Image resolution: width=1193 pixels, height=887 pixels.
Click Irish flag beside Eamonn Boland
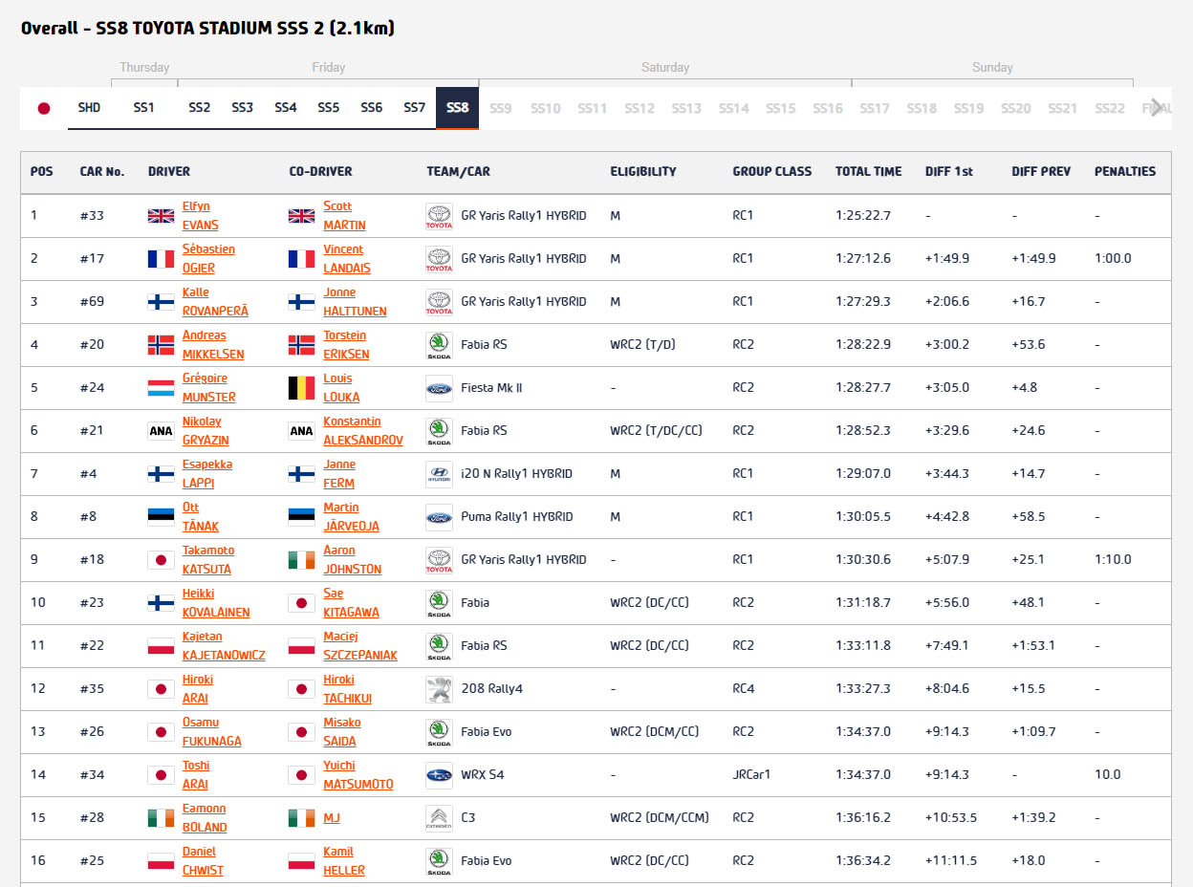tap(161, 818)
